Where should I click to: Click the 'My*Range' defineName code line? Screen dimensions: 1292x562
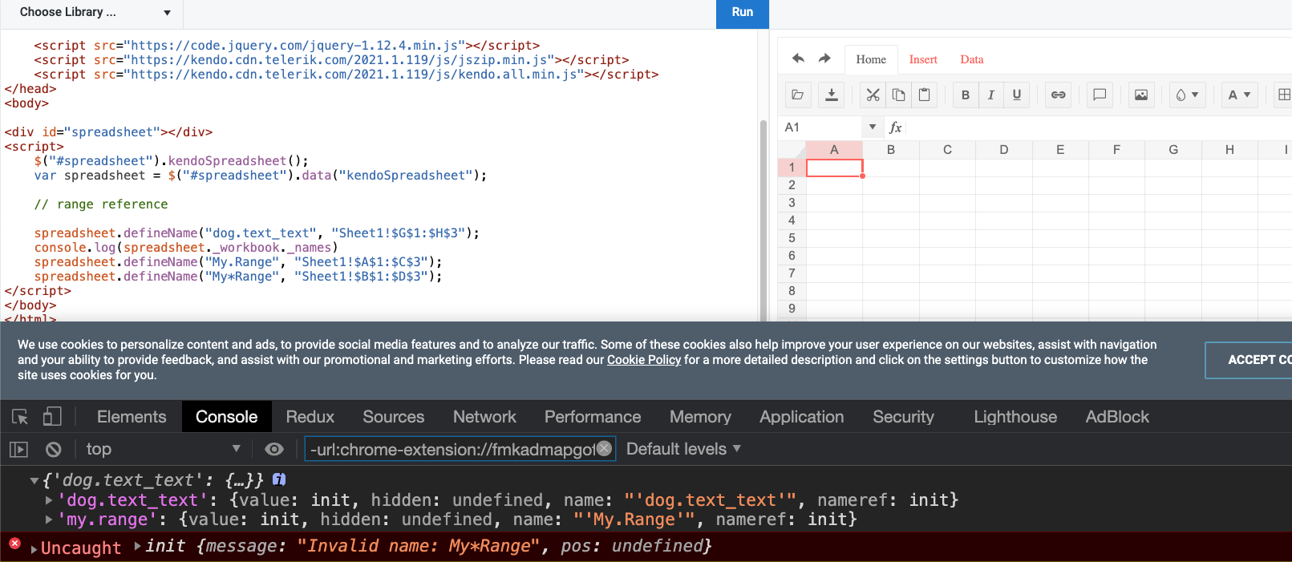point(238,277)
